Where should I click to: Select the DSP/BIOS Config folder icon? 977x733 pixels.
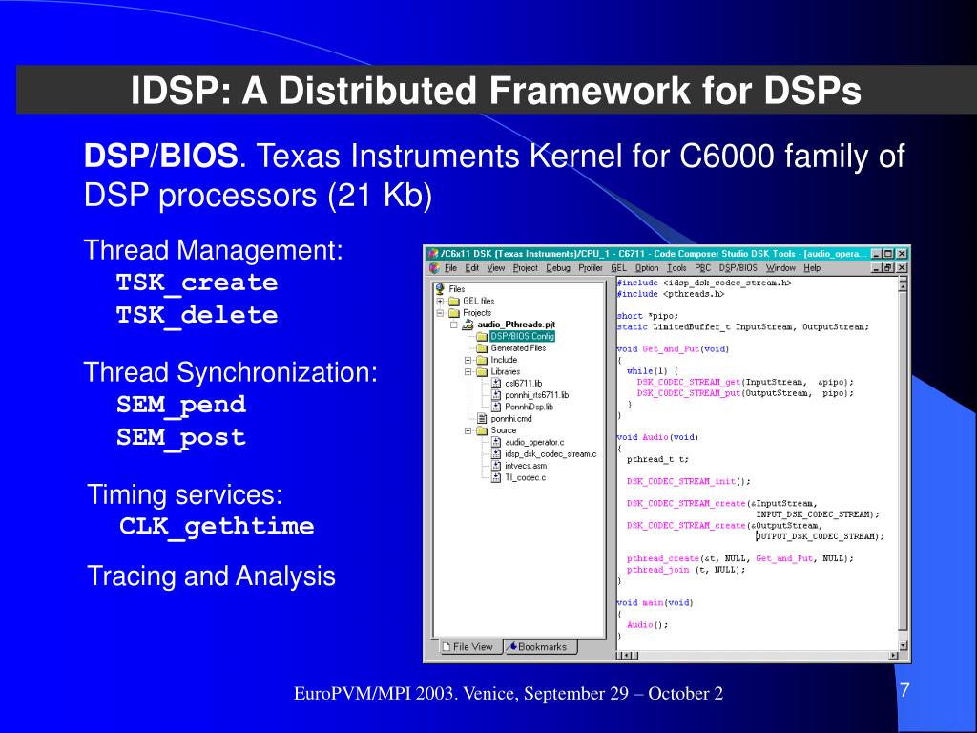[482, 337]
